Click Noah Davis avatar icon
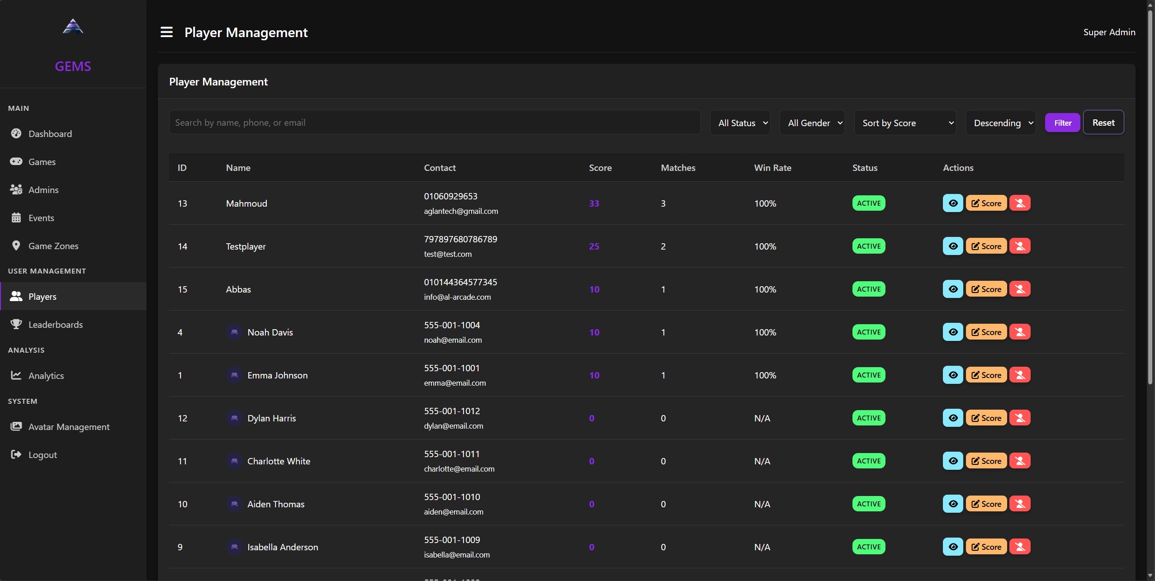 [x=234, y=332]
